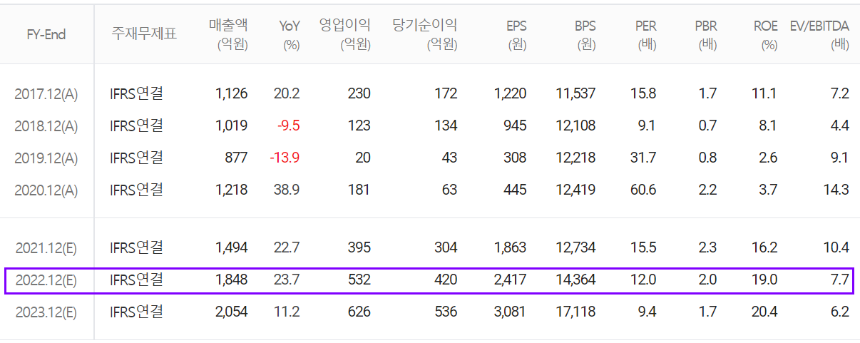Select the 19.0 ROE value for 2022

[765, 280]
